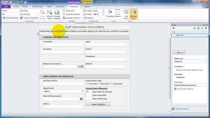The height and width of the screenshot is (118, 210).
Task: Click the Copy rule icon in Rules pane
Action: click(x=194, y=28)
